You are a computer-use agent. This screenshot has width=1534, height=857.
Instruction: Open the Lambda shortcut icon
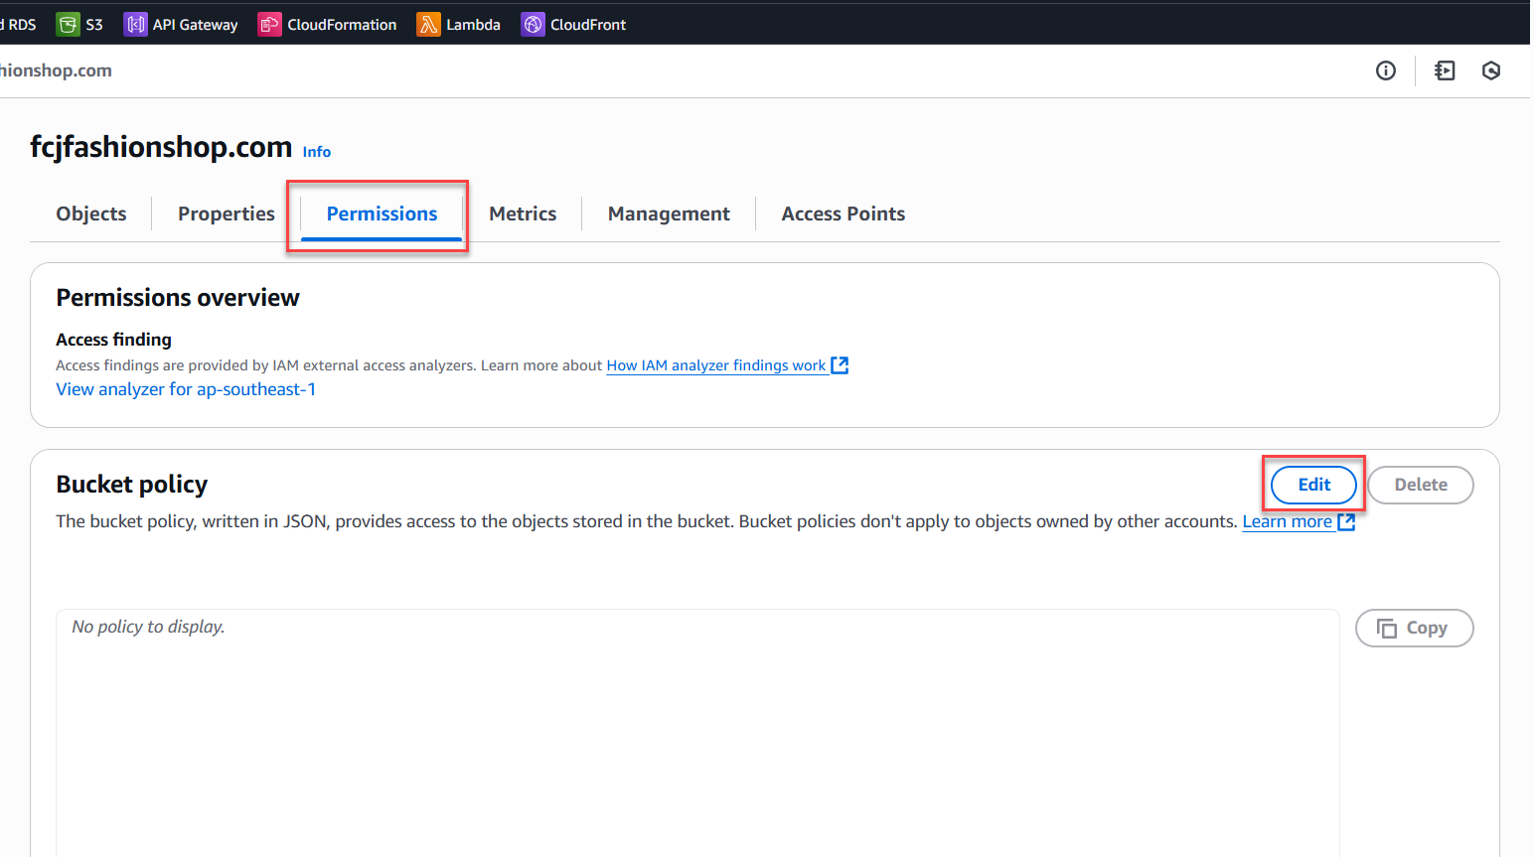tap(428, 24)
